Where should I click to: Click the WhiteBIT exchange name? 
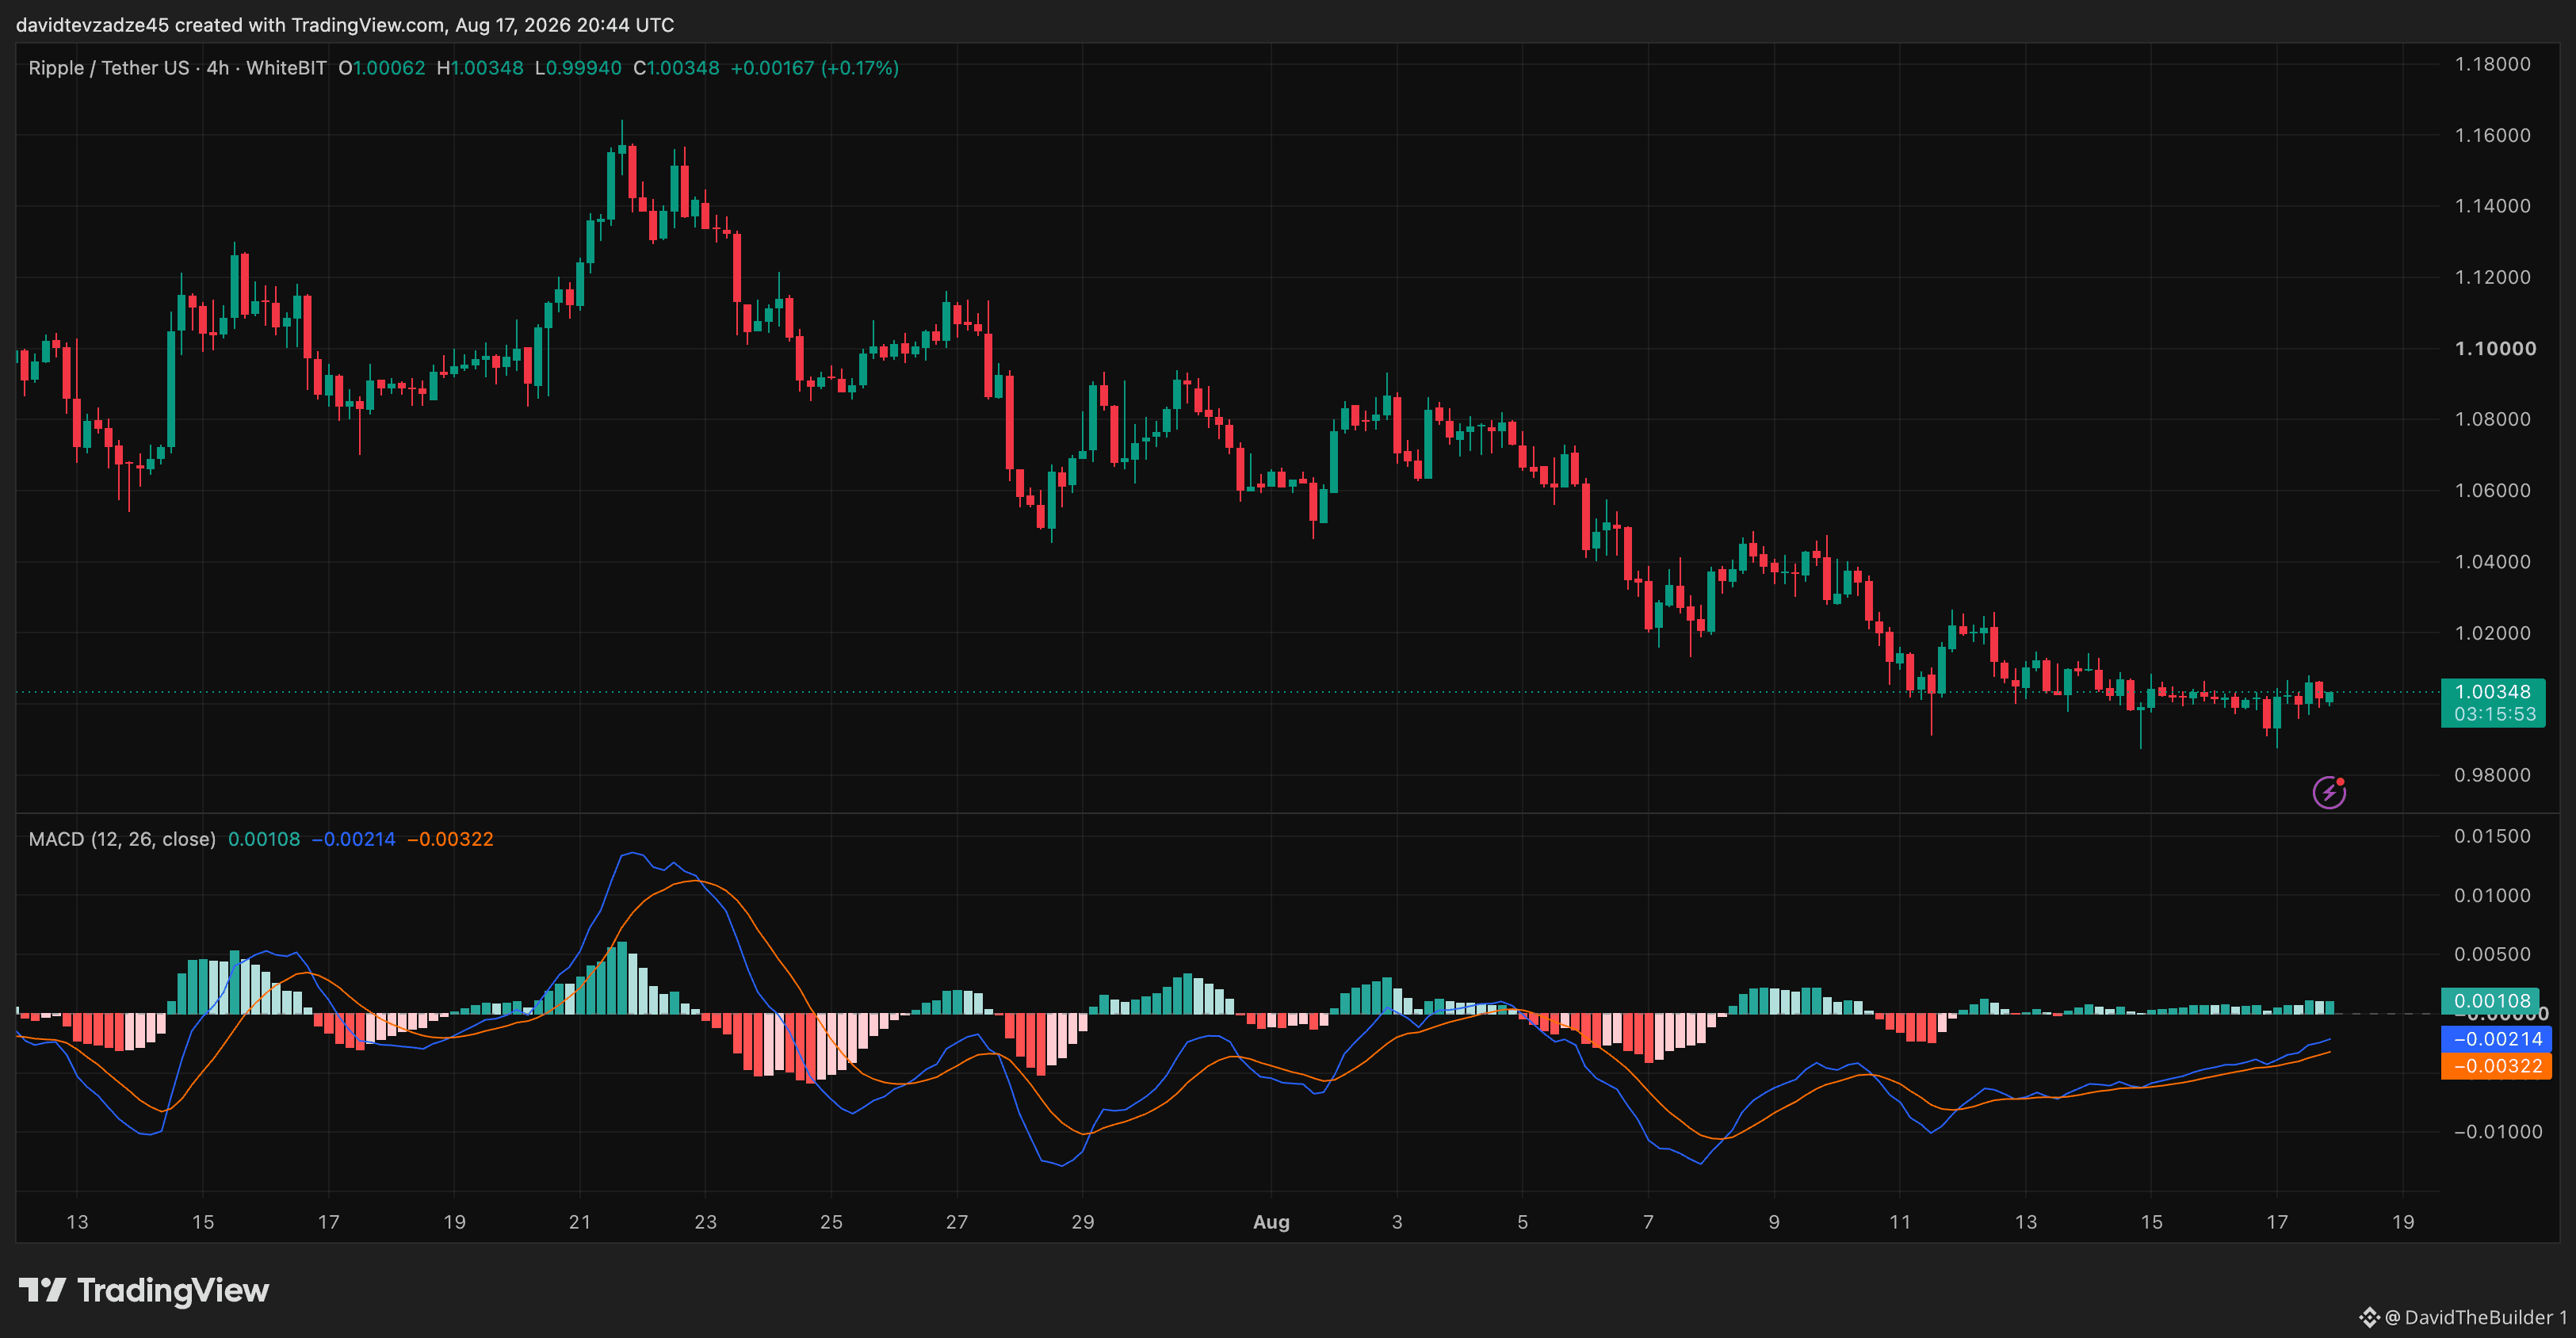pos(286,68)
